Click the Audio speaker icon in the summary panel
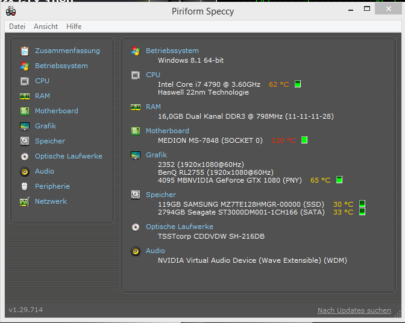Viewport: 405px width, 323px height. coord(136,251)
